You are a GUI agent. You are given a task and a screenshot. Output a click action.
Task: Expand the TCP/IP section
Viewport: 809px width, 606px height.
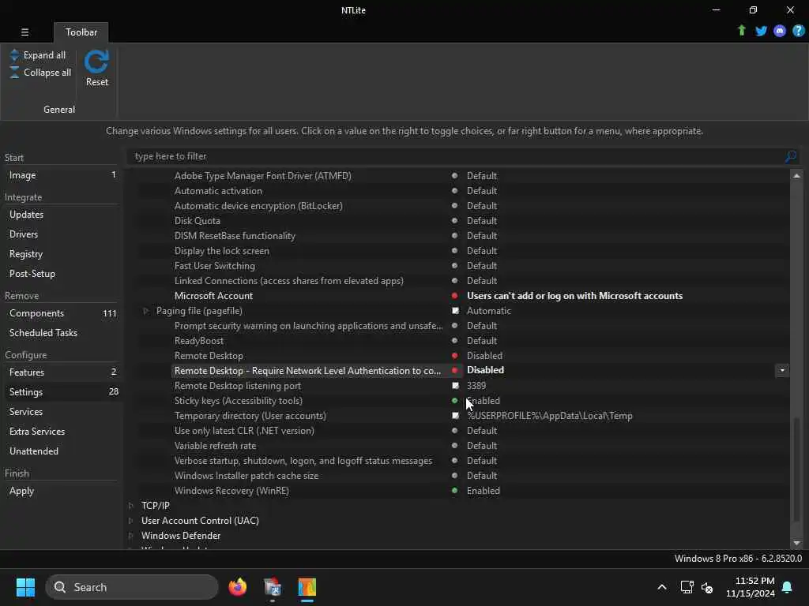pos(131,506)
